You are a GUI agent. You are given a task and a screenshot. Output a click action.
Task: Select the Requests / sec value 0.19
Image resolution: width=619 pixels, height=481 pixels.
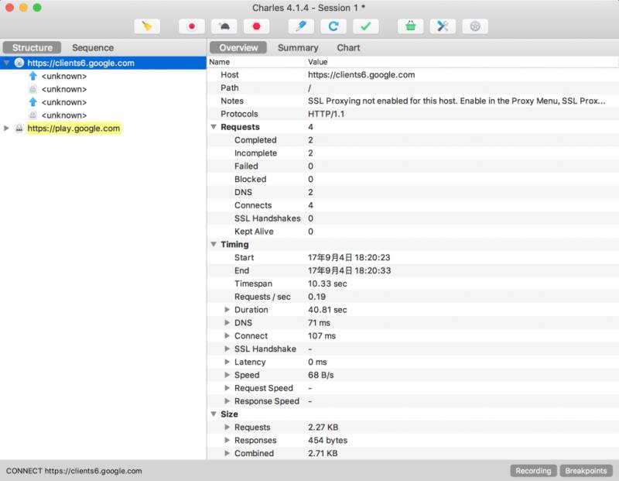click(x=317, y=297)
